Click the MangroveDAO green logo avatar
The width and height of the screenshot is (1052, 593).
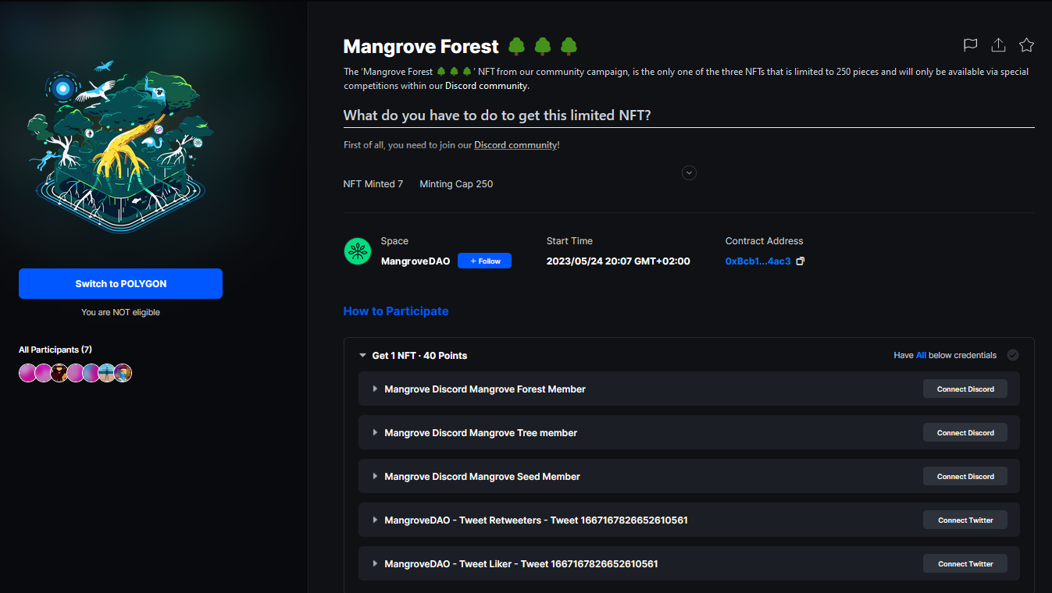pyautogui.click(x=358, y=251)
